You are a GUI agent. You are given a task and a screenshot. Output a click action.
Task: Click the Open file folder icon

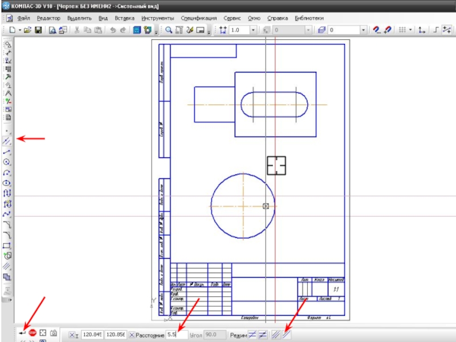[27, 30]
